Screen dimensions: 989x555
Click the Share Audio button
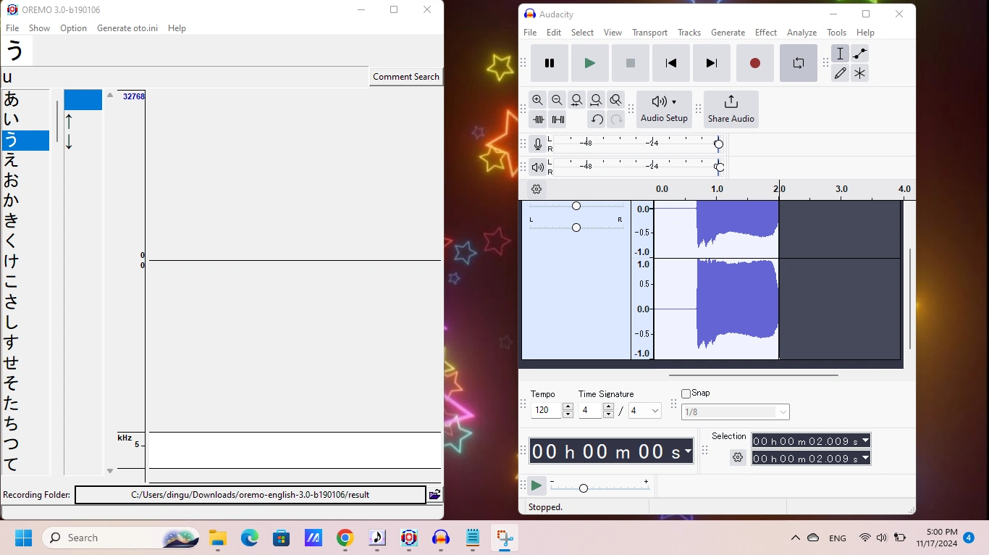[x=731, y=109]
